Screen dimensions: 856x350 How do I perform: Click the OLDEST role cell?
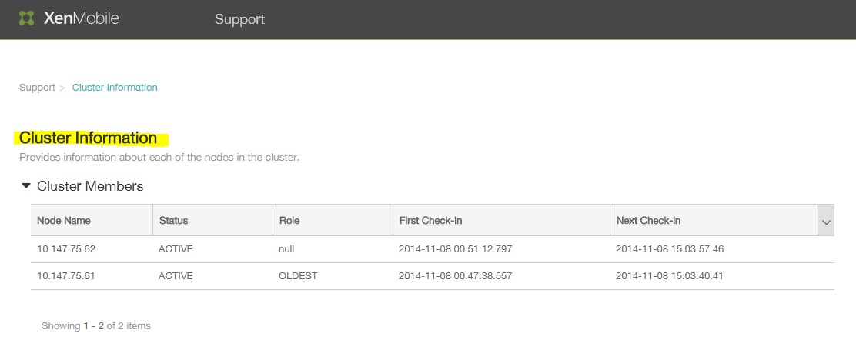click(x=298, y=276)
